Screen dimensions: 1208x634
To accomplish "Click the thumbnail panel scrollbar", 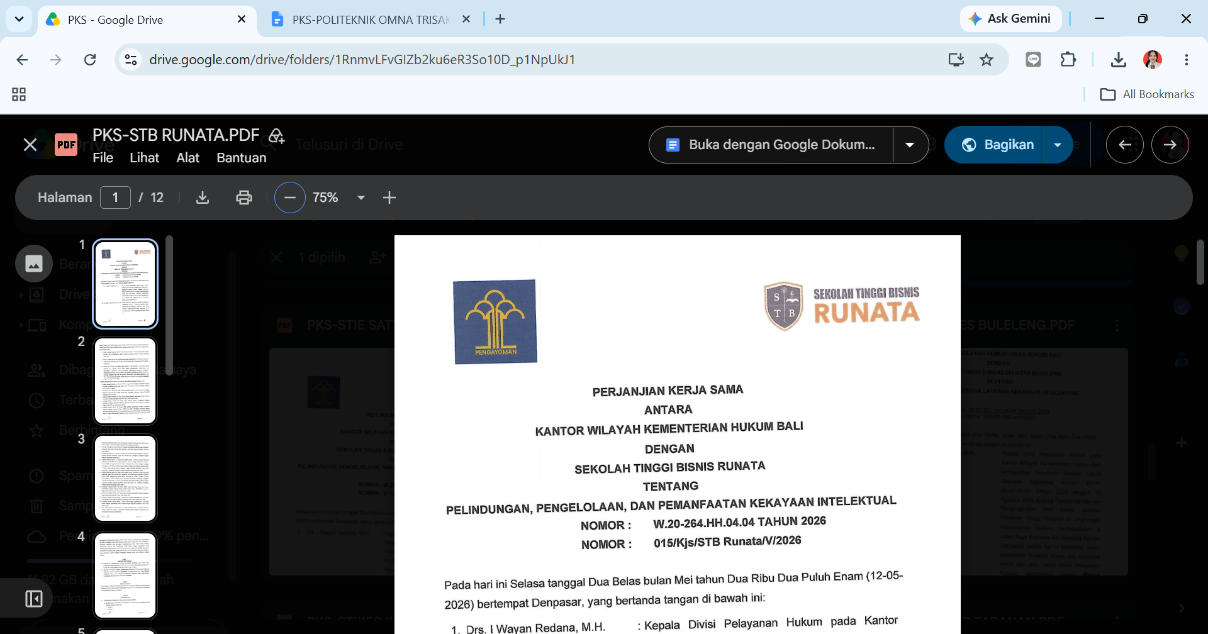I will 169,305.
